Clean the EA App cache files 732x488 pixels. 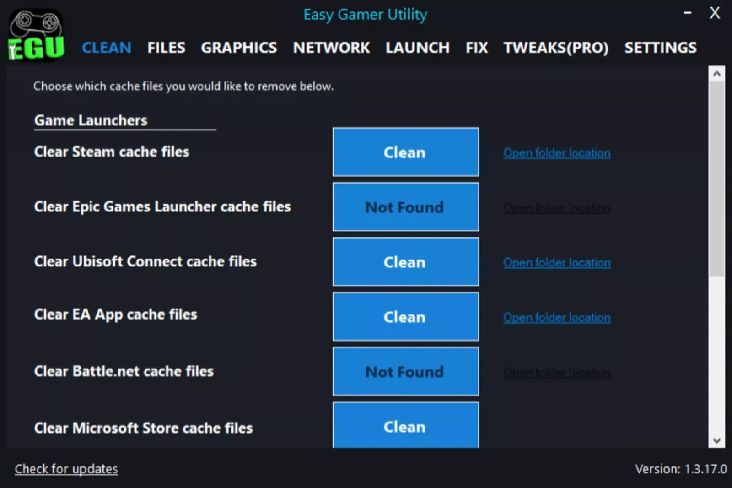pyautogui.click(x=405, y=317)
